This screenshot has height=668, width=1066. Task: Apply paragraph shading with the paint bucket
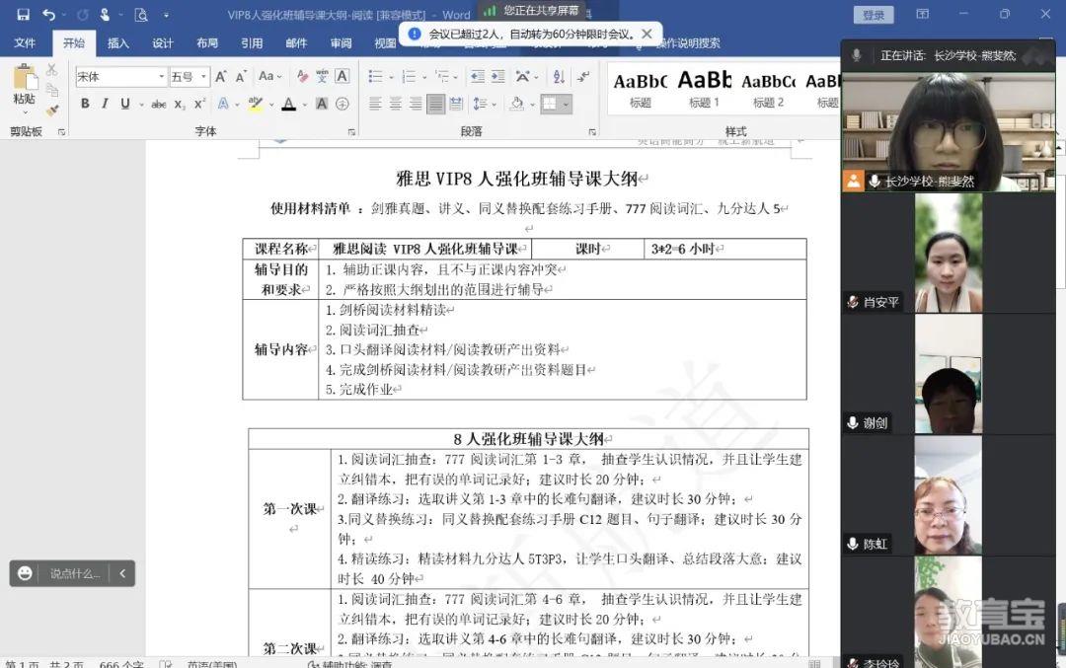[x=516, y=104]
